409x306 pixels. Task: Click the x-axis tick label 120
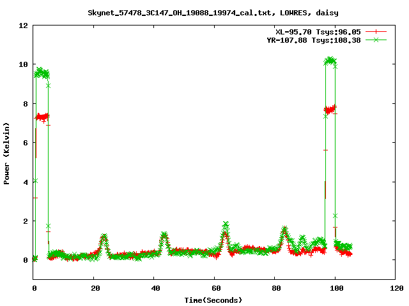397,288
